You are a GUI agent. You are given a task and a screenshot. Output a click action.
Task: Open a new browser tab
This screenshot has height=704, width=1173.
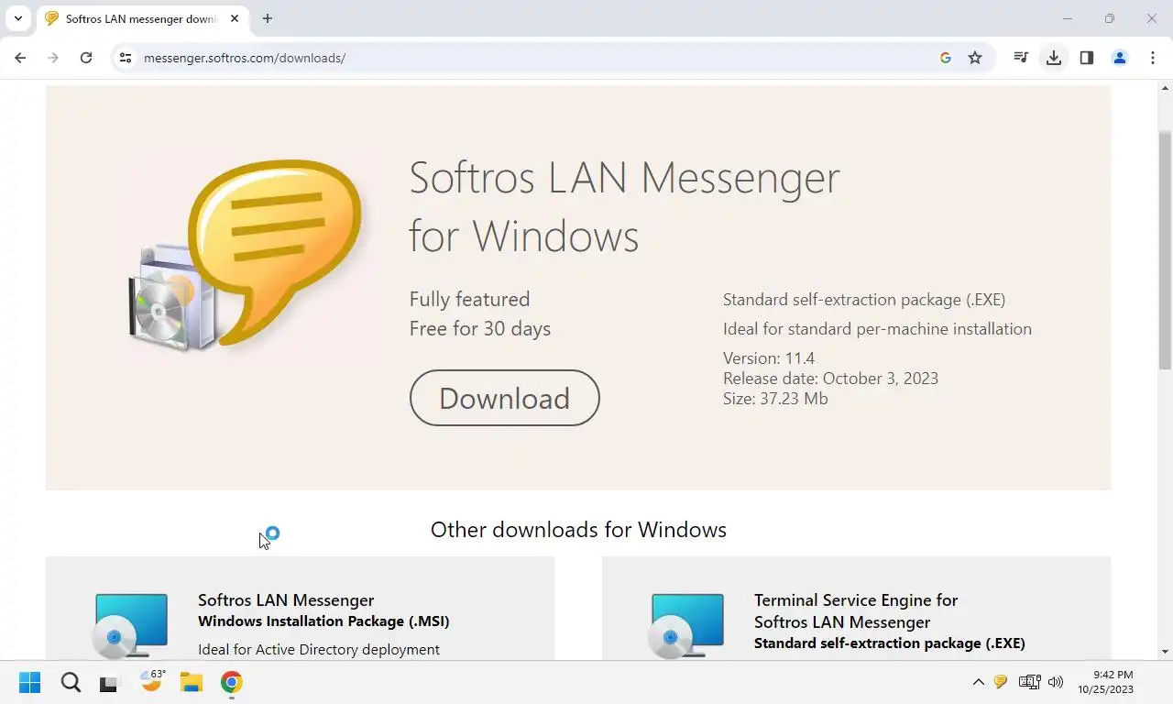click(x=268, y=18)
